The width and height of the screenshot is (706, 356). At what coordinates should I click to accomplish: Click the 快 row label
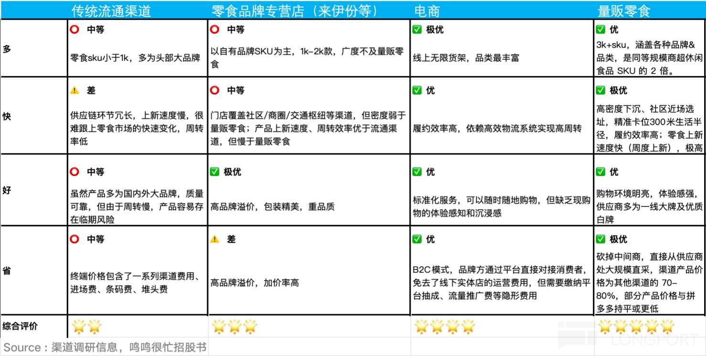click(x=7, y=116)
